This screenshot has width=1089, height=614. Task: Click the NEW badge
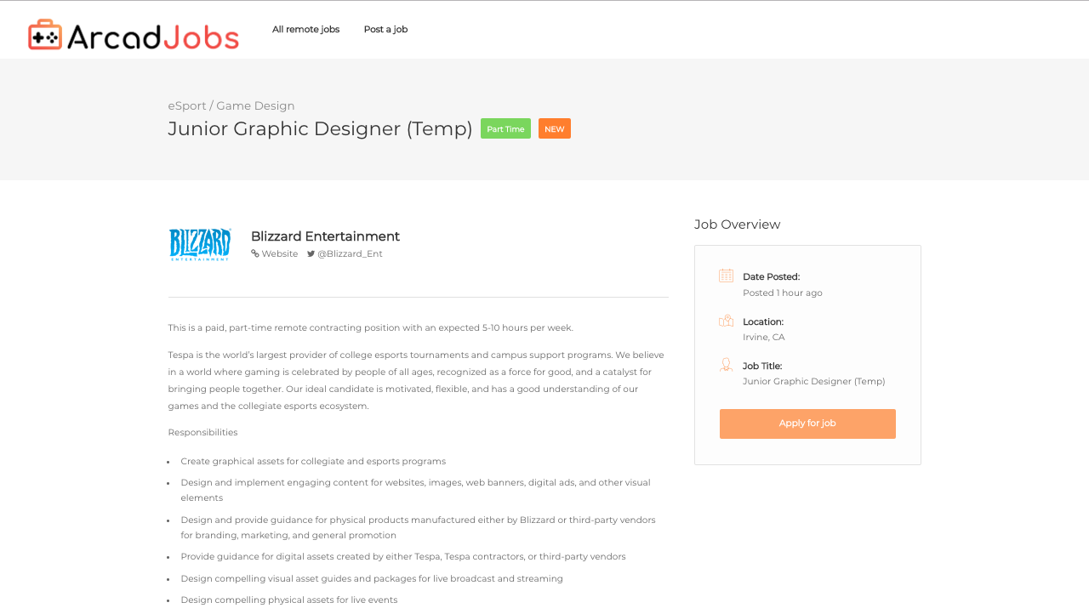tap(554, 128)
